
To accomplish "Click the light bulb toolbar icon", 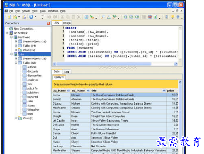I will click(172, 17).
